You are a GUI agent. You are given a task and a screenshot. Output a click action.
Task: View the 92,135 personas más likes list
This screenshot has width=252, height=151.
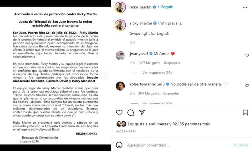(191, 124)
